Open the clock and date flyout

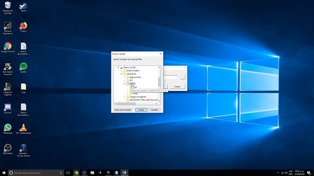(299, 173)
